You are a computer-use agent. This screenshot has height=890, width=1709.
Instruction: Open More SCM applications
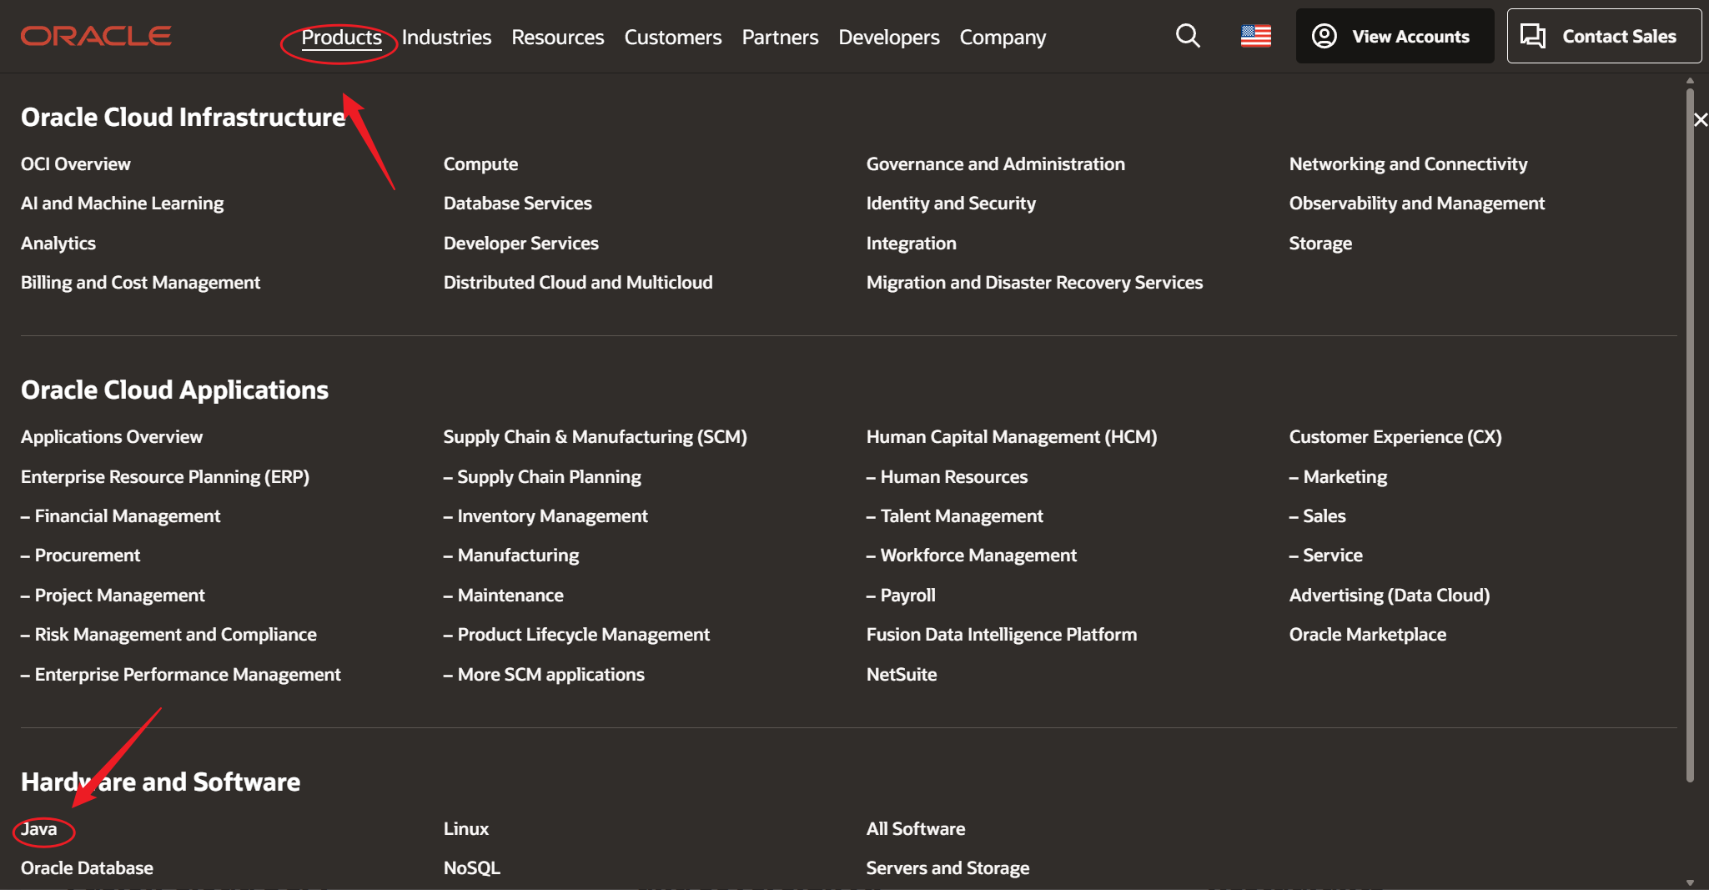(544, 675)
